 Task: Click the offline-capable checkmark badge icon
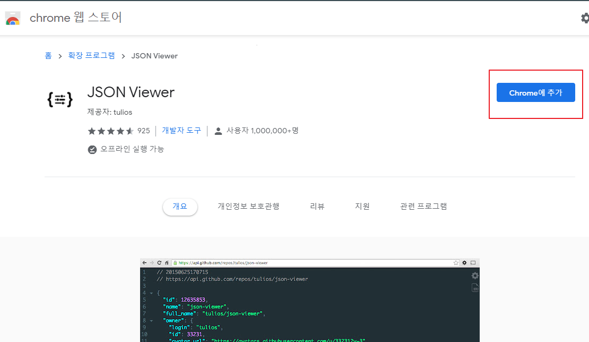point(92,150)
